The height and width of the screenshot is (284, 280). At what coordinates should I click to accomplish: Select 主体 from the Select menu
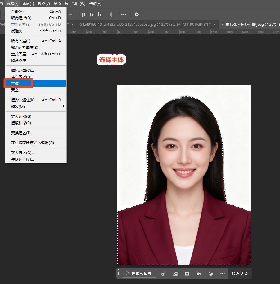tap(36, 84)
